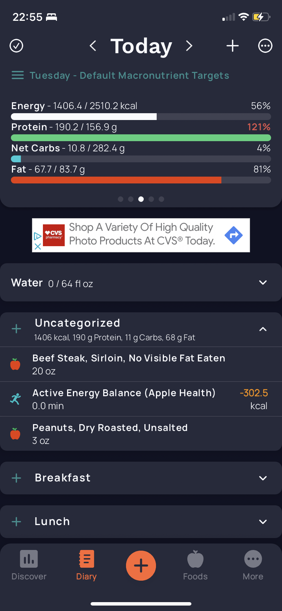The width and height of the screenshot is (282, 611).
Task: Switch to the Foods tab
Action: 195,565
